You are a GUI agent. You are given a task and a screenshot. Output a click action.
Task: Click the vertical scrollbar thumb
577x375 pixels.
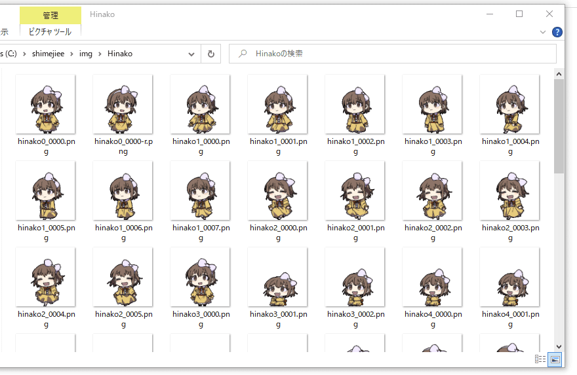(x=559, y=126)
